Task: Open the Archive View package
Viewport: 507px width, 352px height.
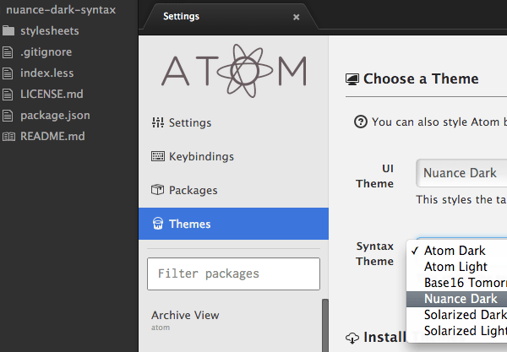Action: tap(185, 315)
